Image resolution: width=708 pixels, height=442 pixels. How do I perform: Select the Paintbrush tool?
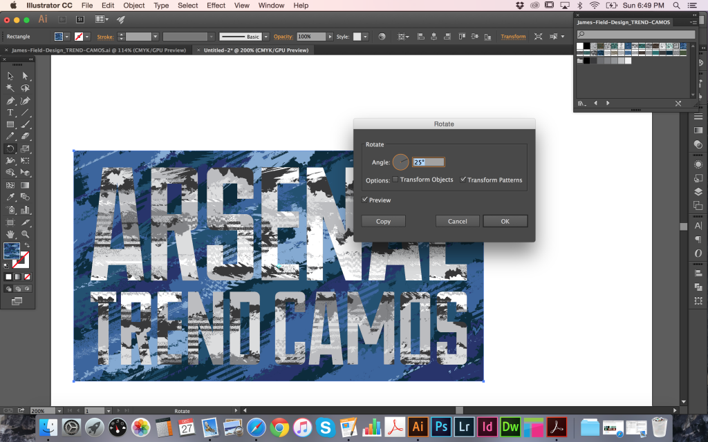point(26,124)
